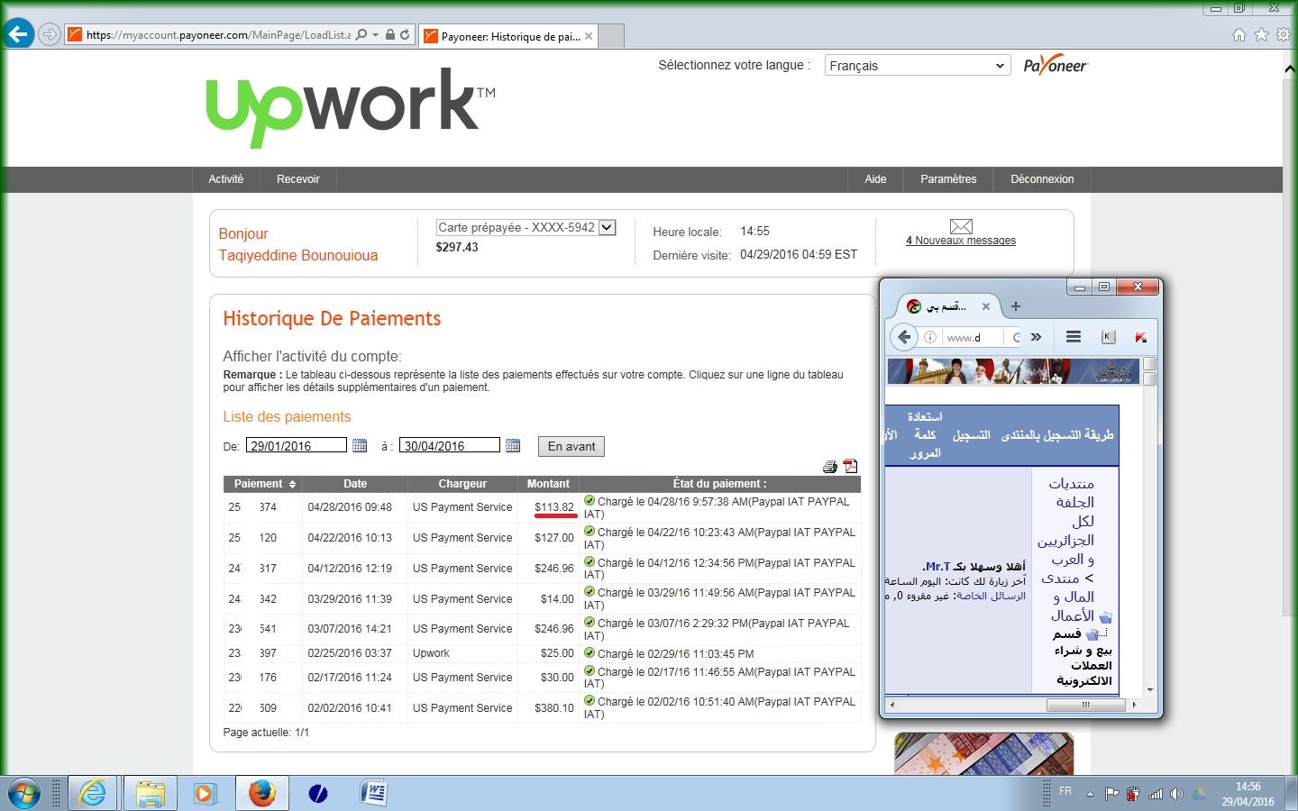Screen dimensions: 1298x811
Task: Click the Date column header
Action: point(355,484)
